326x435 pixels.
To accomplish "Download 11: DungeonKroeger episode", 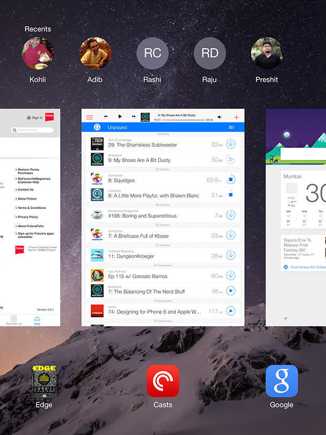I will coord(231,255).
